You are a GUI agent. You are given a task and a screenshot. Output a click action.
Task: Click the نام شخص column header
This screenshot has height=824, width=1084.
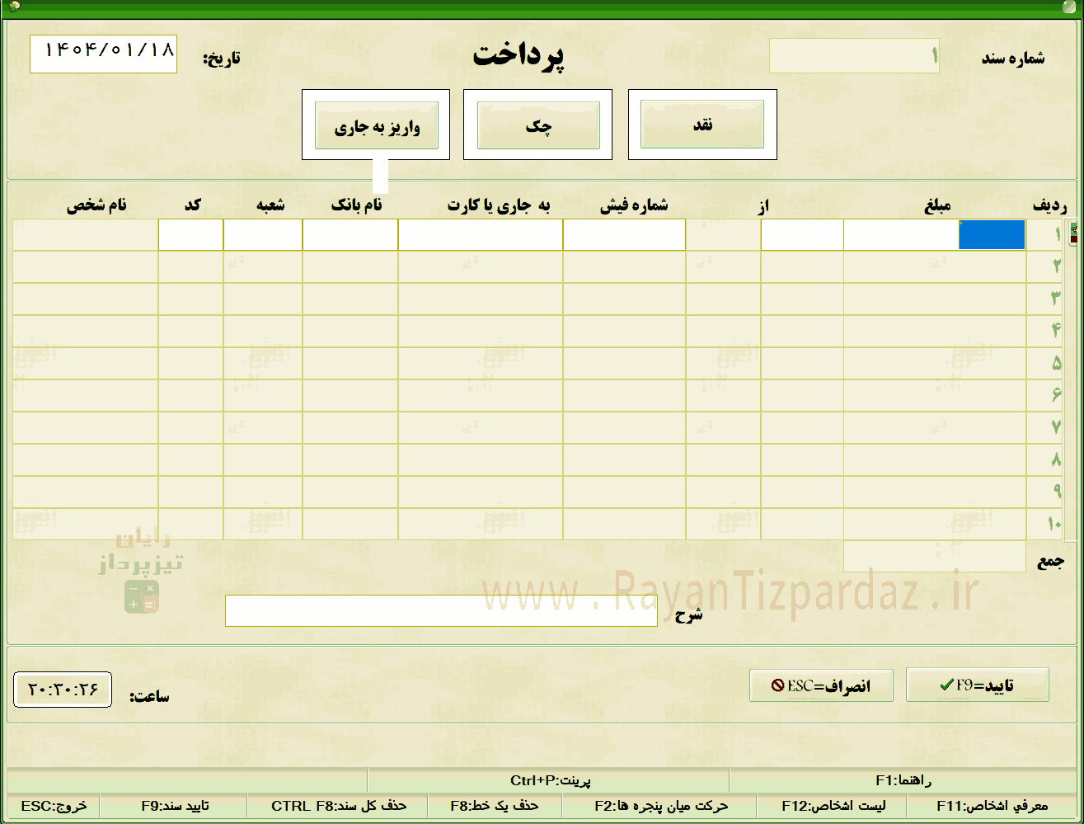pos(96,205)
